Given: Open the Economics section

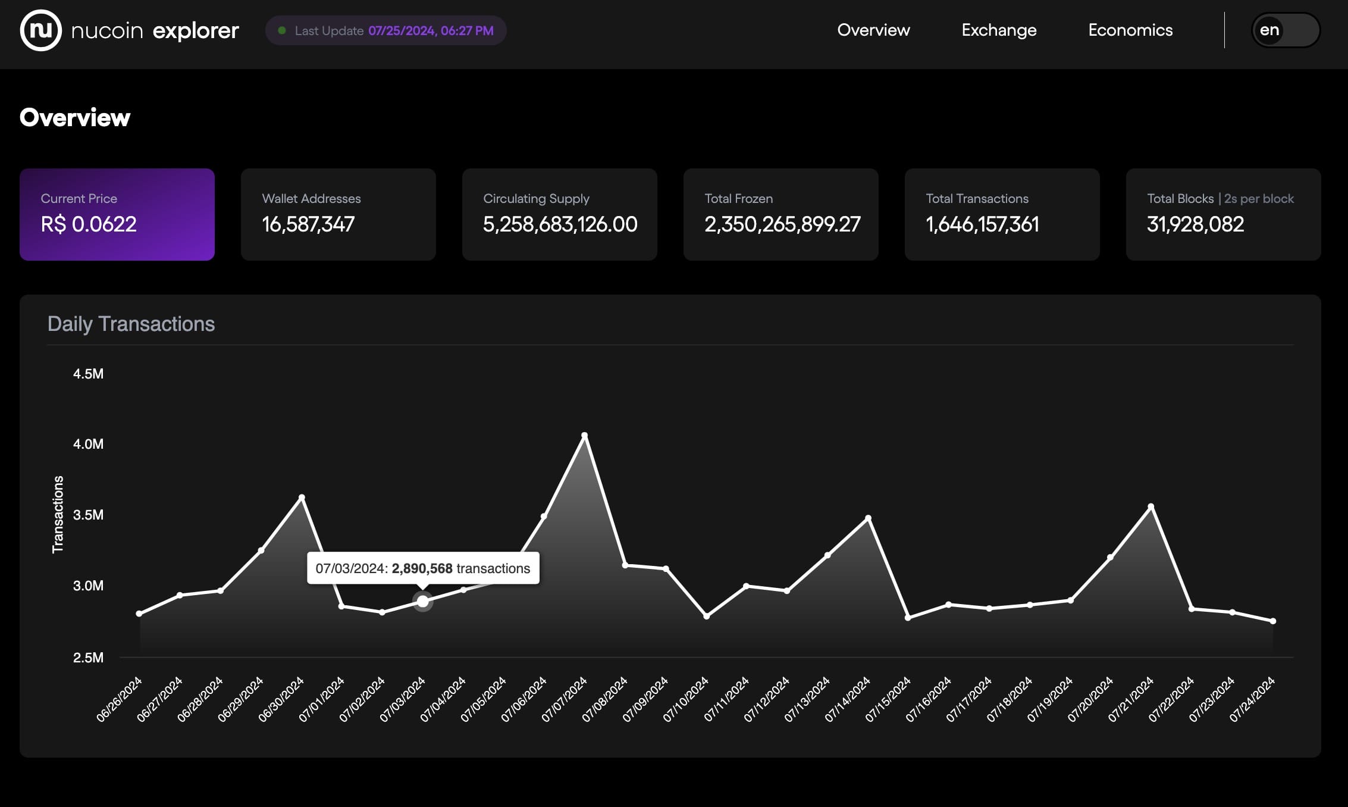Looking at the screenshot, I should (x=1130, y=30).
